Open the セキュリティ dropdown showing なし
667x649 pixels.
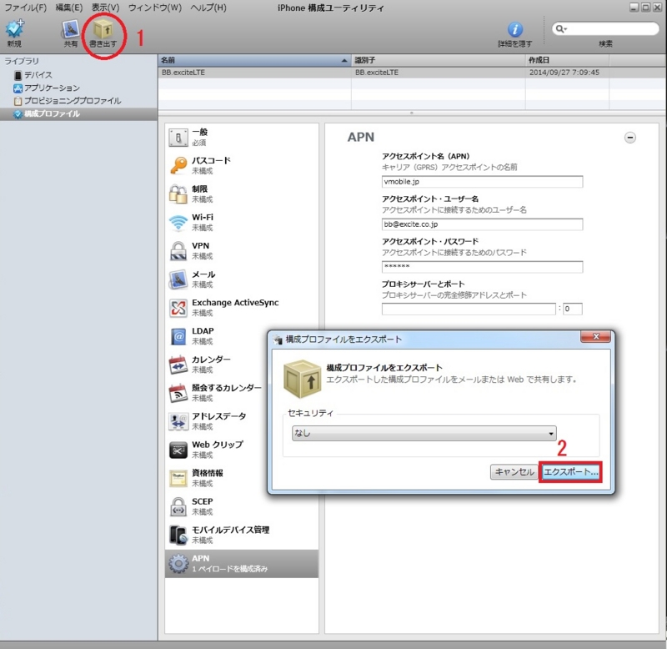click(x=424, y=433)
